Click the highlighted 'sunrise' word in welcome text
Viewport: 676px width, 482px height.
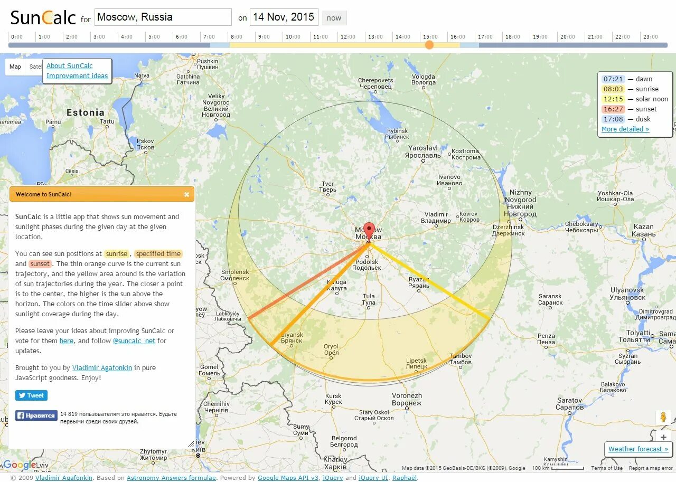[116, 253]
